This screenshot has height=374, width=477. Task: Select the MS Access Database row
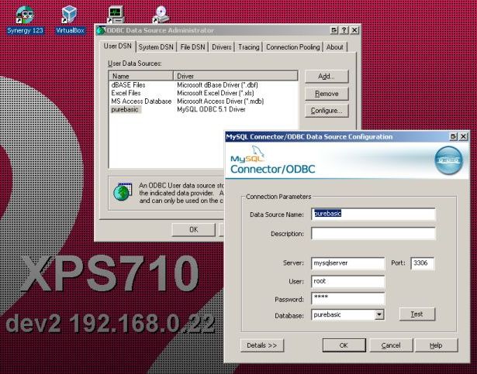(141, 101)
